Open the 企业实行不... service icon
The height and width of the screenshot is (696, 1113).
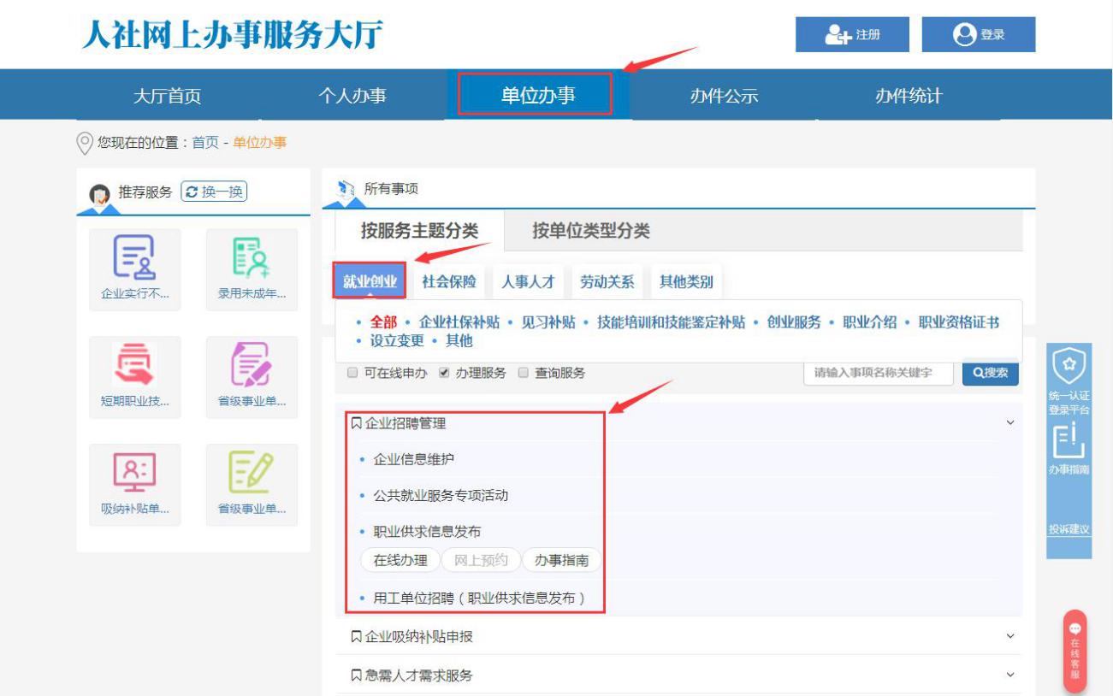[134, 257]
